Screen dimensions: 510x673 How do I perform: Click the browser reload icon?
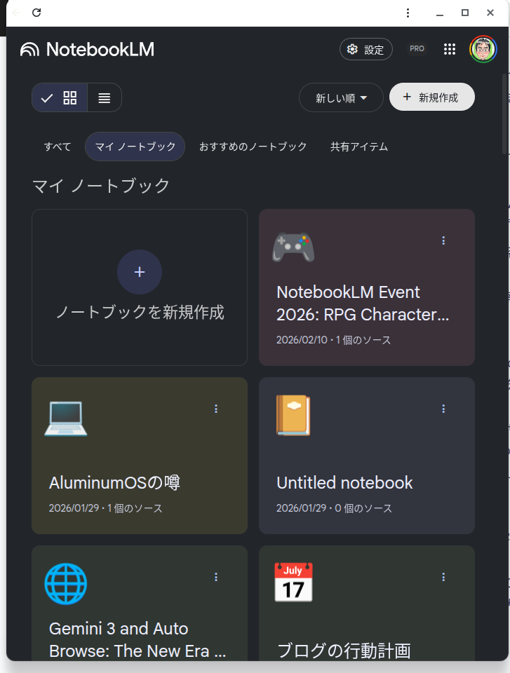coord(36,13)
